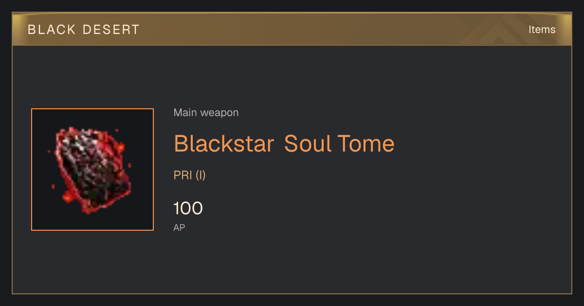
Task: Click the dark card background below AP
Action: tap(292, 262)
